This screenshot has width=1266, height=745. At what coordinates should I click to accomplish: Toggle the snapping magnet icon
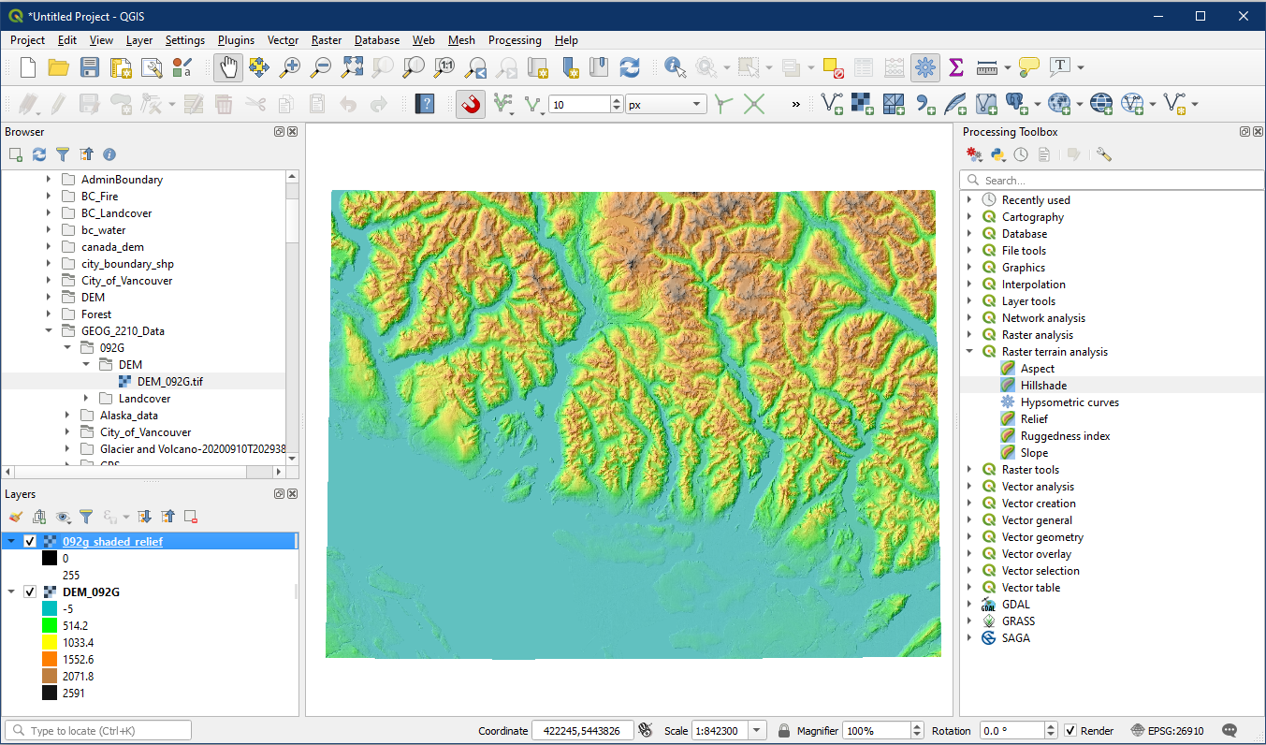[x=471, y=105]
